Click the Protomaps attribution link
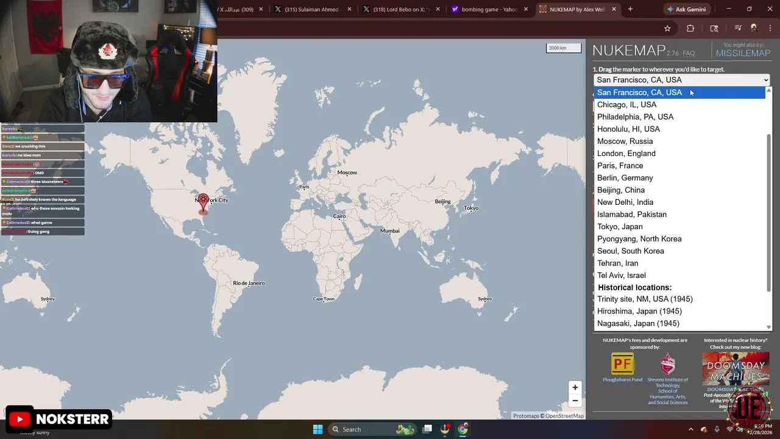780x439 pixels. pyautogui.click(x=526, y=416)
